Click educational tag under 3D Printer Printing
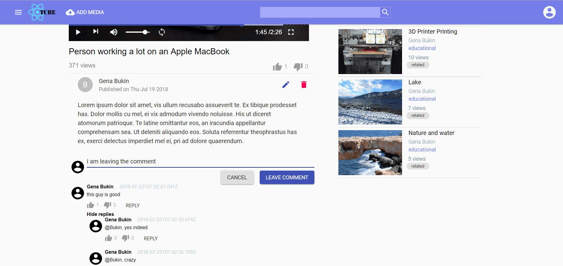This screenshot has width=563, height=266. pyautogui.click(x=422, y=48)
